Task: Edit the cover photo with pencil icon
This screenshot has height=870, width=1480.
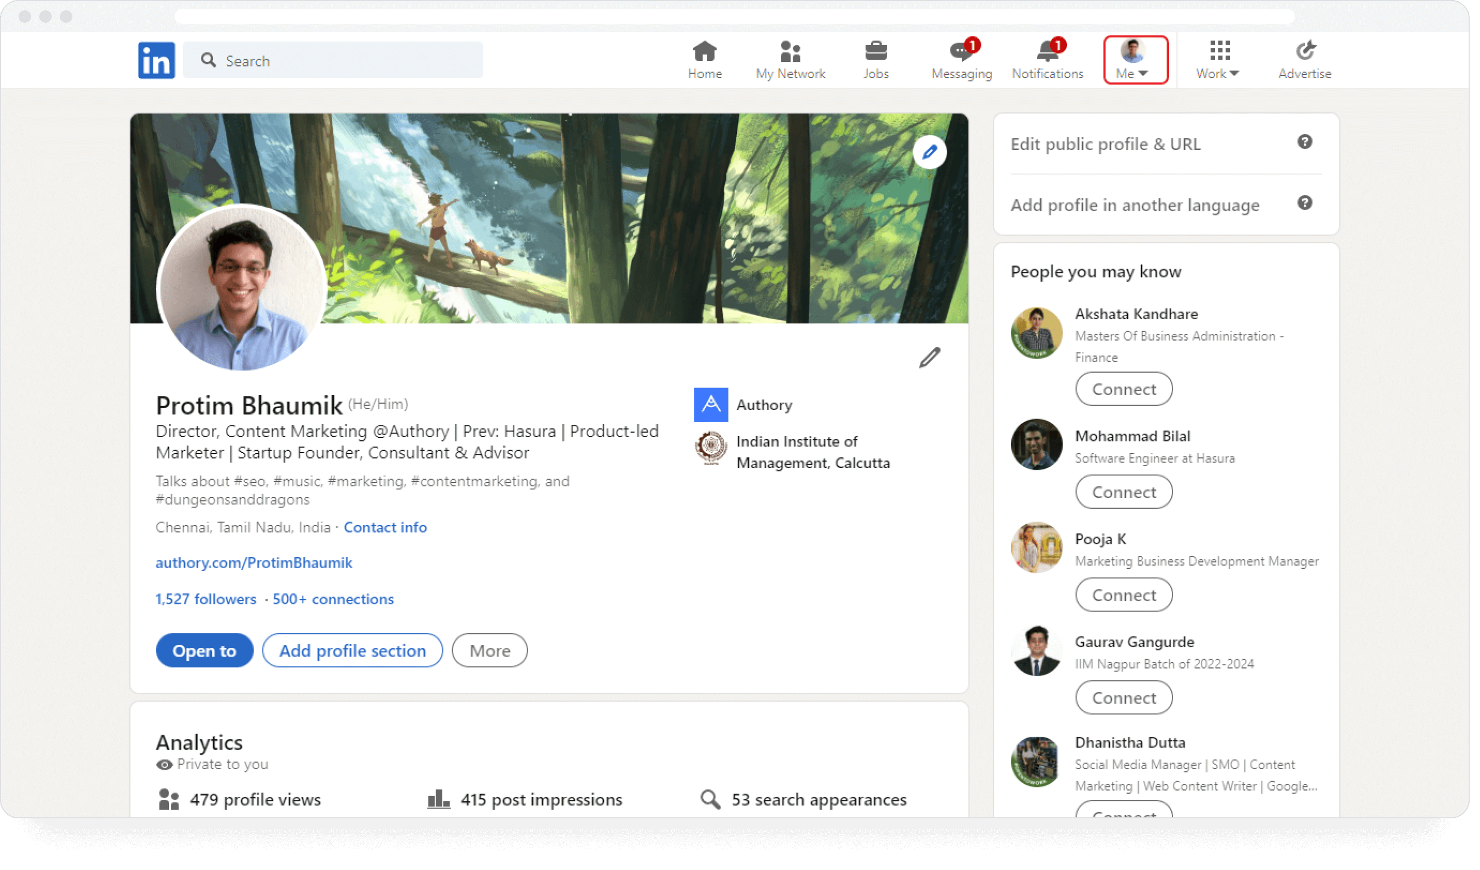Action: pyautogui.click(x=929, y=152)
